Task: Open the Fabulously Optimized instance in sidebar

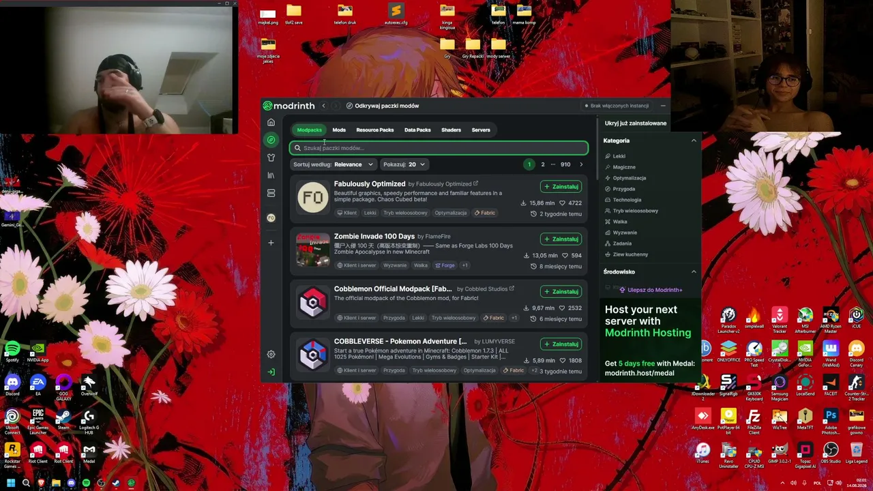Action: pyautogui.click(x=271, y=218)
